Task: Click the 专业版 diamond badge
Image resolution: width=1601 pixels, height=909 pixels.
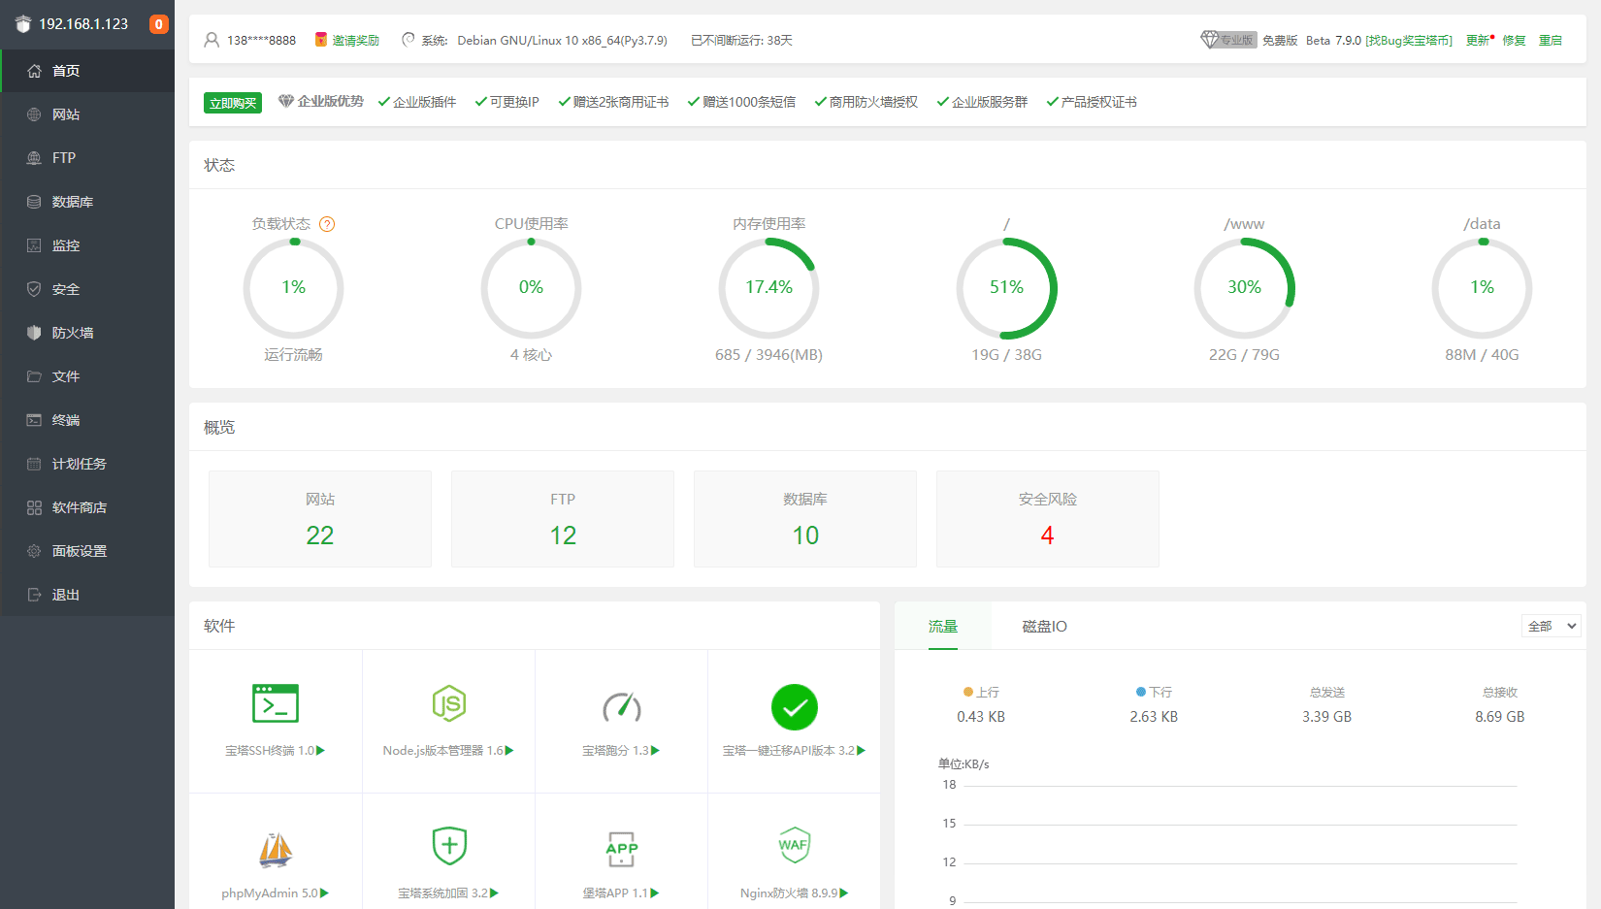Action: (1228, 40)
